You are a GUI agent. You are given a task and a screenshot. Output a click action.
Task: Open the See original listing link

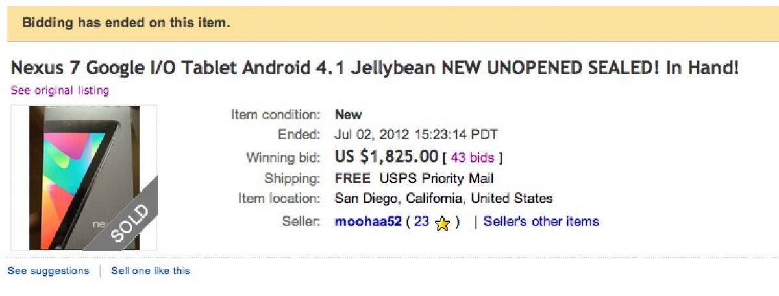pos(60,91)
